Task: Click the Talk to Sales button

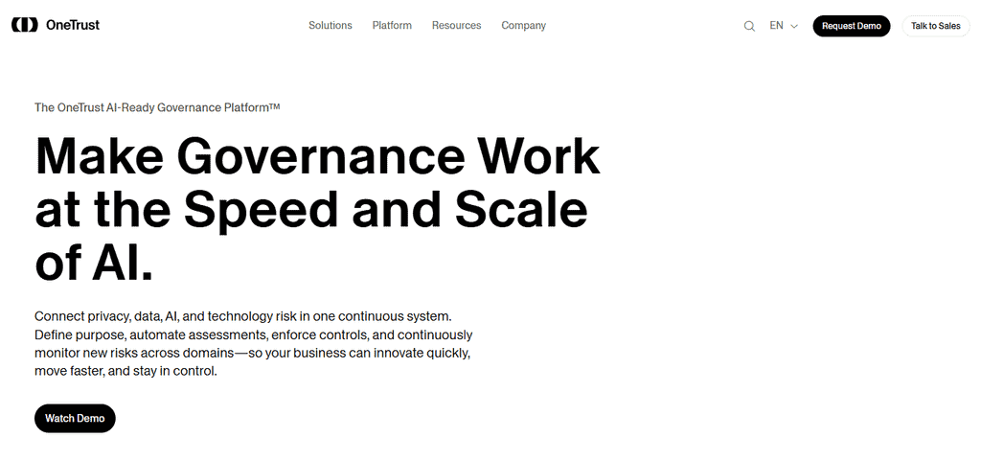Action: point(935,26)
